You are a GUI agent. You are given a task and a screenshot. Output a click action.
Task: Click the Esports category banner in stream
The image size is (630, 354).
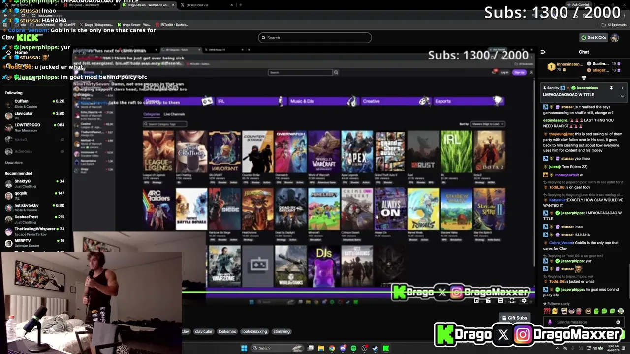(468, 101)
